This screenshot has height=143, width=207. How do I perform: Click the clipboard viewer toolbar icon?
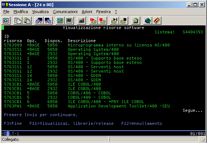point(136,21)
